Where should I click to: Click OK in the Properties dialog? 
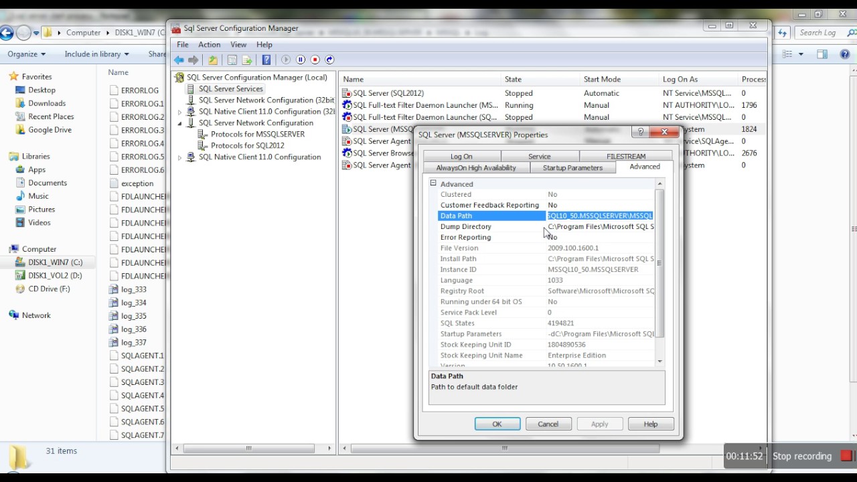(x=497, y=424)
